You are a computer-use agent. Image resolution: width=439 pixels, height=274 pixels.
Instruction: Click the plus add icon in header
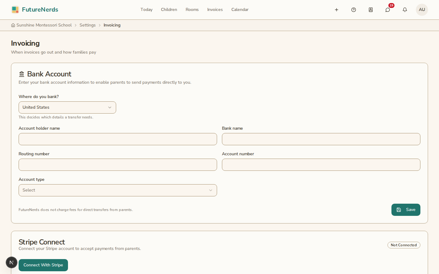point(337,10)
